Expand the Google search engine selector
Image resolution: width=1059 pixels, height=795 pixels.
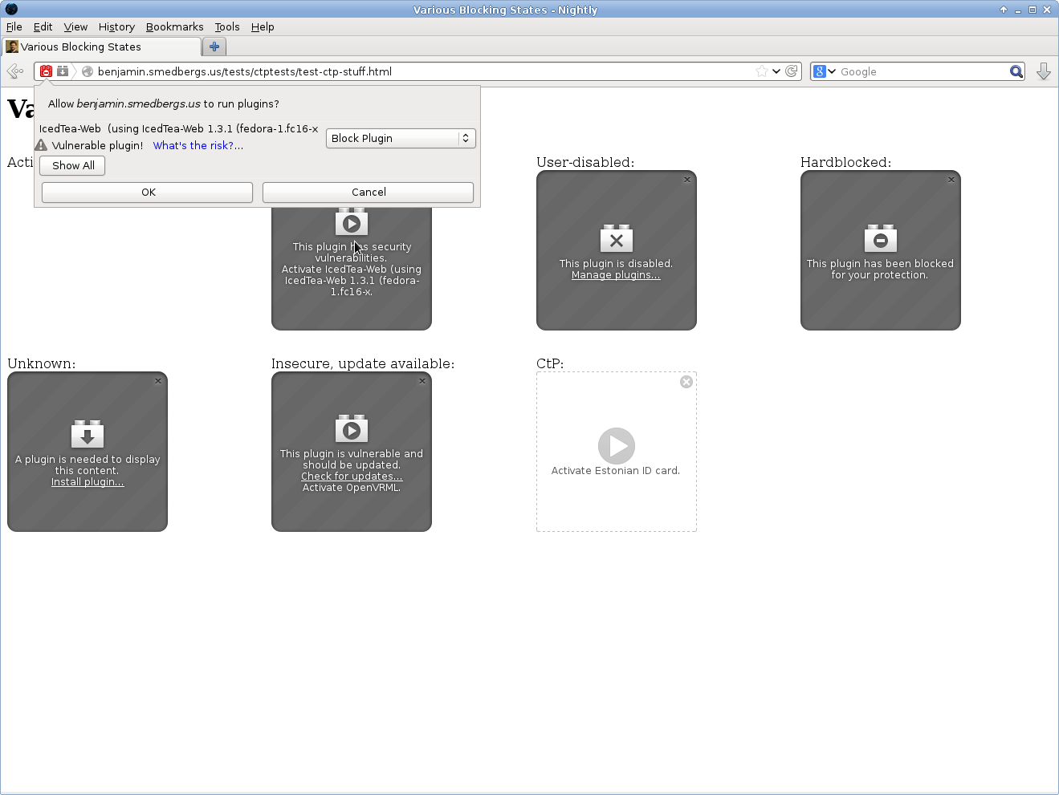(825, 71)
